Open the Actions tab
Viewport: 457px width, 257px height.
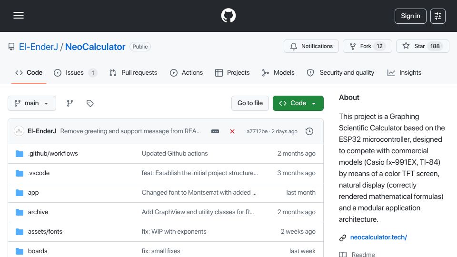pos(186,72)
